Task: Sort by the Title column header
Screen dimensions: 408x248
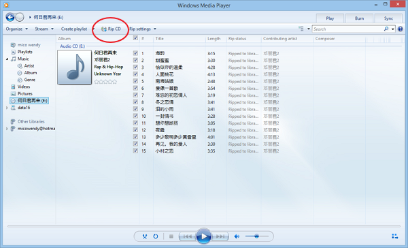Action: point(160,39)
